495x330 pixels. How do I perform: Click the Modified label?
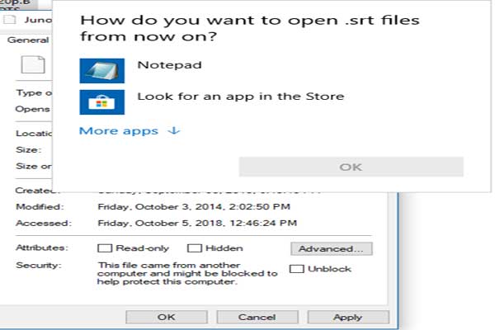point(40,207)
